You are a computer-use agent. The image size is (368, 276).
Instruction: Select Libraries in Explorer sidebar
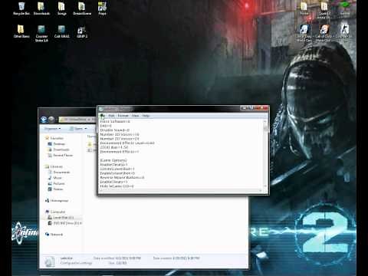(54, 166)
